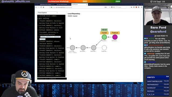Go back with the browser back arrow
Viewport: 172px width, 97px height.
point(36,7)
